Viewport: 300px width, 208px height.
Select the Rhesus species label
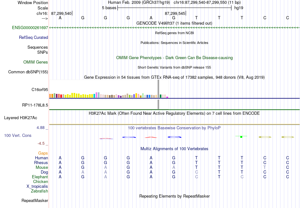coord(41,163)
